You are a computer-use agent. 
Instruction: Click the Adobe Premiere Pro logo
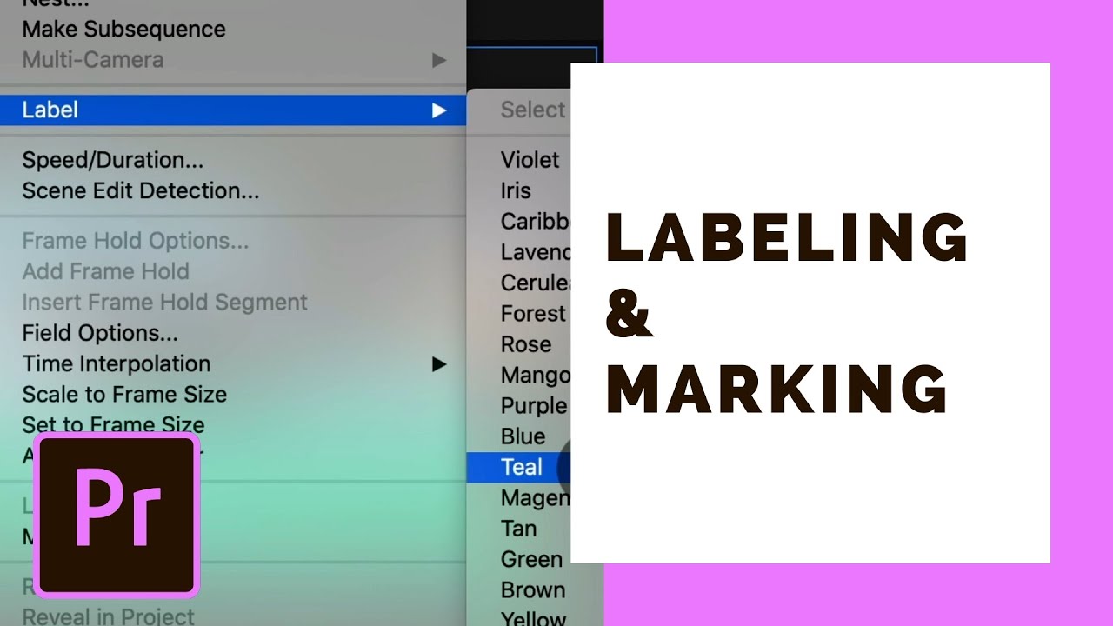pos(117,516)
